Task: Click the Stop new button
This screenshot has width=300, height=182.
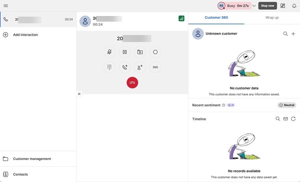Action: pyautogui.click(x=267, y=6)
